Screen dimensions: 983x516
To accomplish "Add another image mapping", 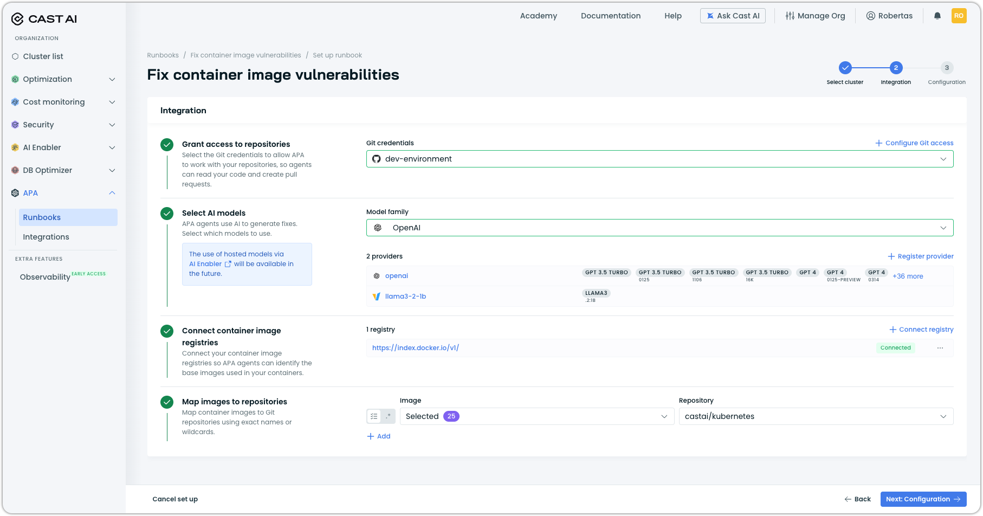I will tap(379, 436).
